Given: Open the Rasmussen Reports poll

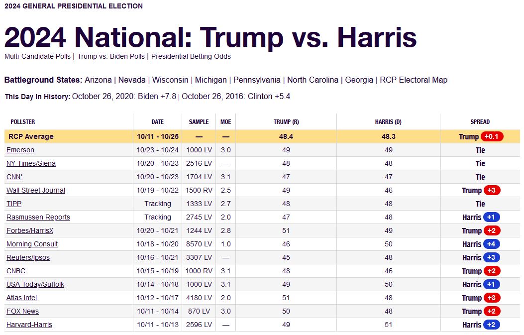Looking at the screenshot, I should [x=38, y=217].
